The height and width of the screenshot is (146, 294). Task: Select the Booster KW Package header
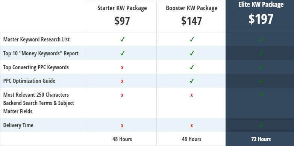click(x=191, y=8)
